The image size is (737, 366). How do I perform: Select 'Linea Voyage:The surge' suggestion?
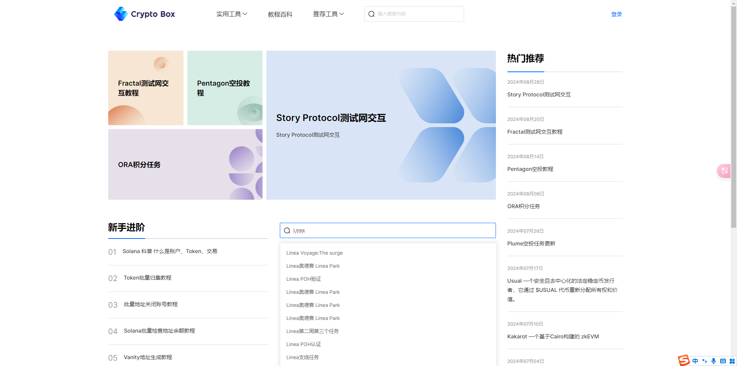click(314, 253)
